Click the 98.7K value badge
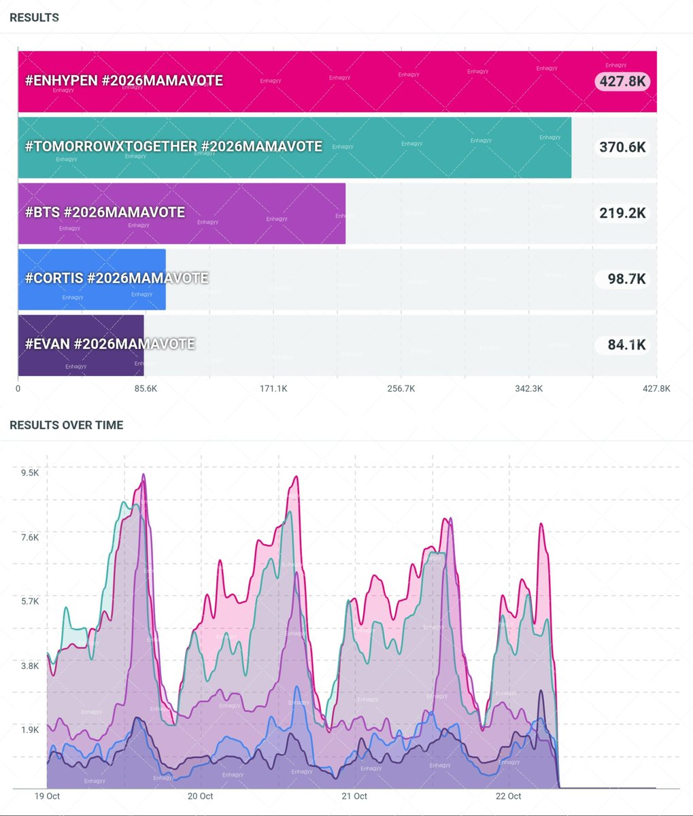 [x=622, y=279]
